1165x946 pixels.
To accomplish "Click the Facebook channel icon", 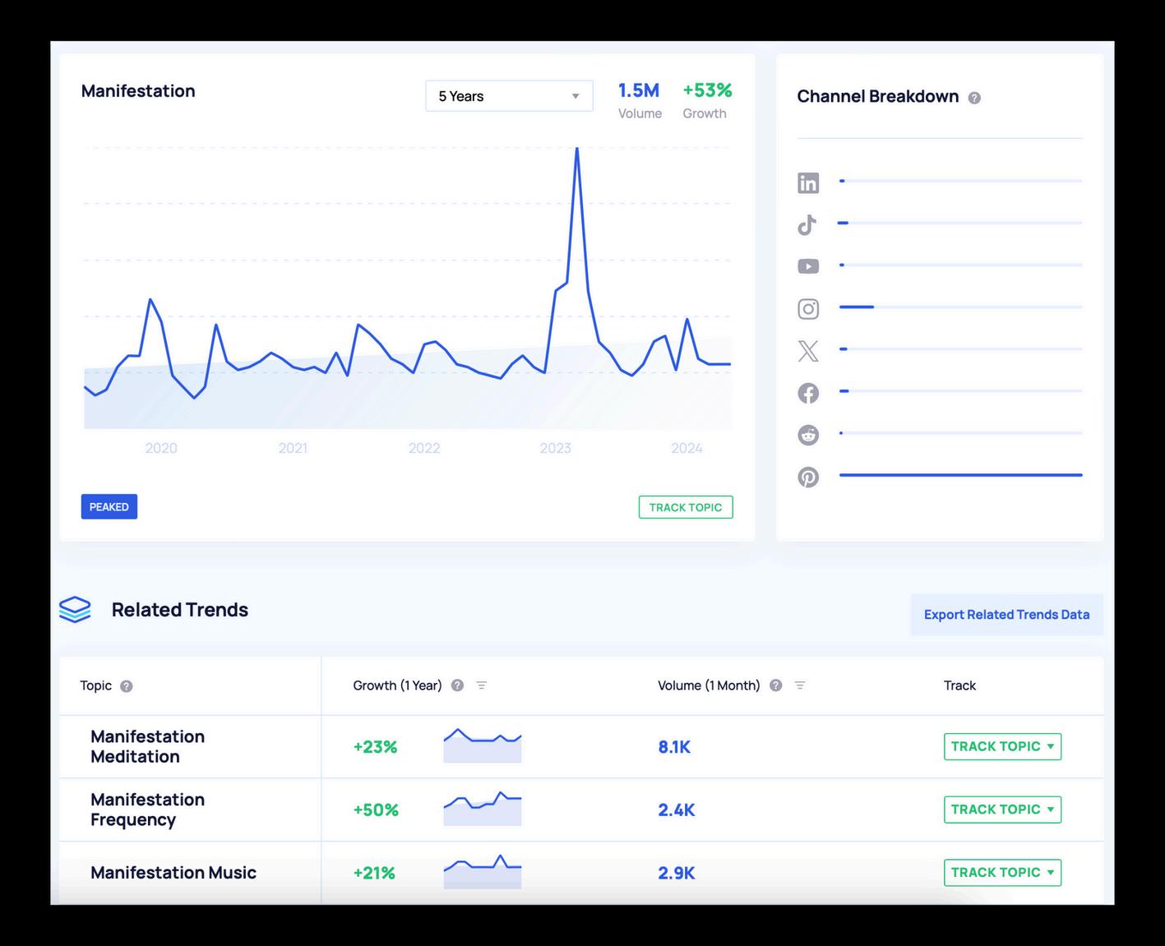I will pos(808,393).
